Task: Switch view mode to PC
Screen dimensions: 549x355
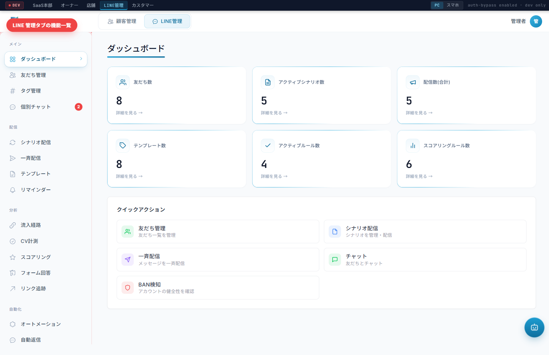Action: (x=437, y=5)
